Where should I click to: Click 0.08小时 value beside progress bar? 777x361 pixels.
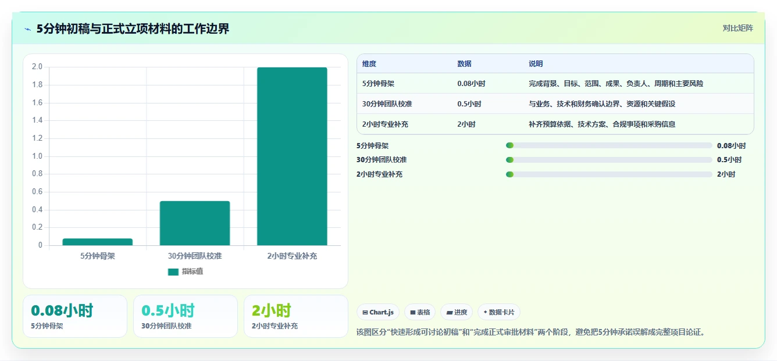[731, 146]
